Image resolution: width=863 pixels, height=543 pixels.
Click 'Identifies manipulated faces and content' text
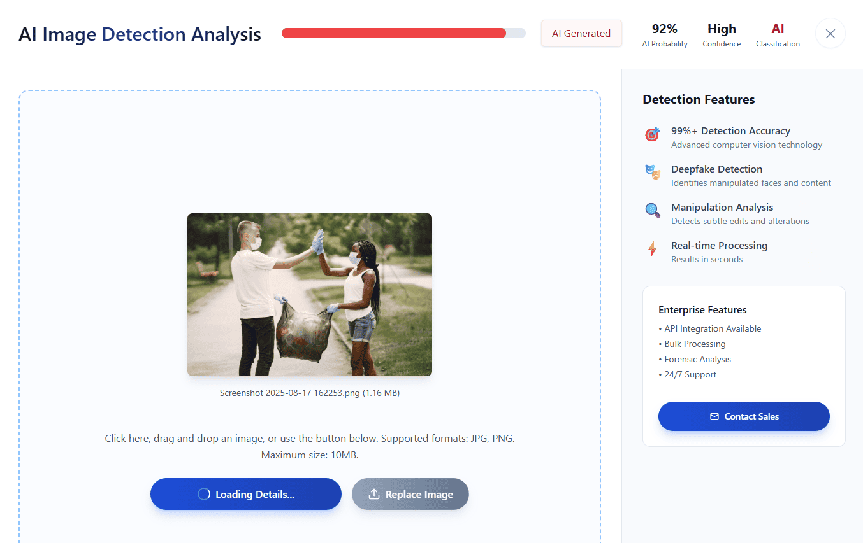pyautogui.click(x=751, y=183)
